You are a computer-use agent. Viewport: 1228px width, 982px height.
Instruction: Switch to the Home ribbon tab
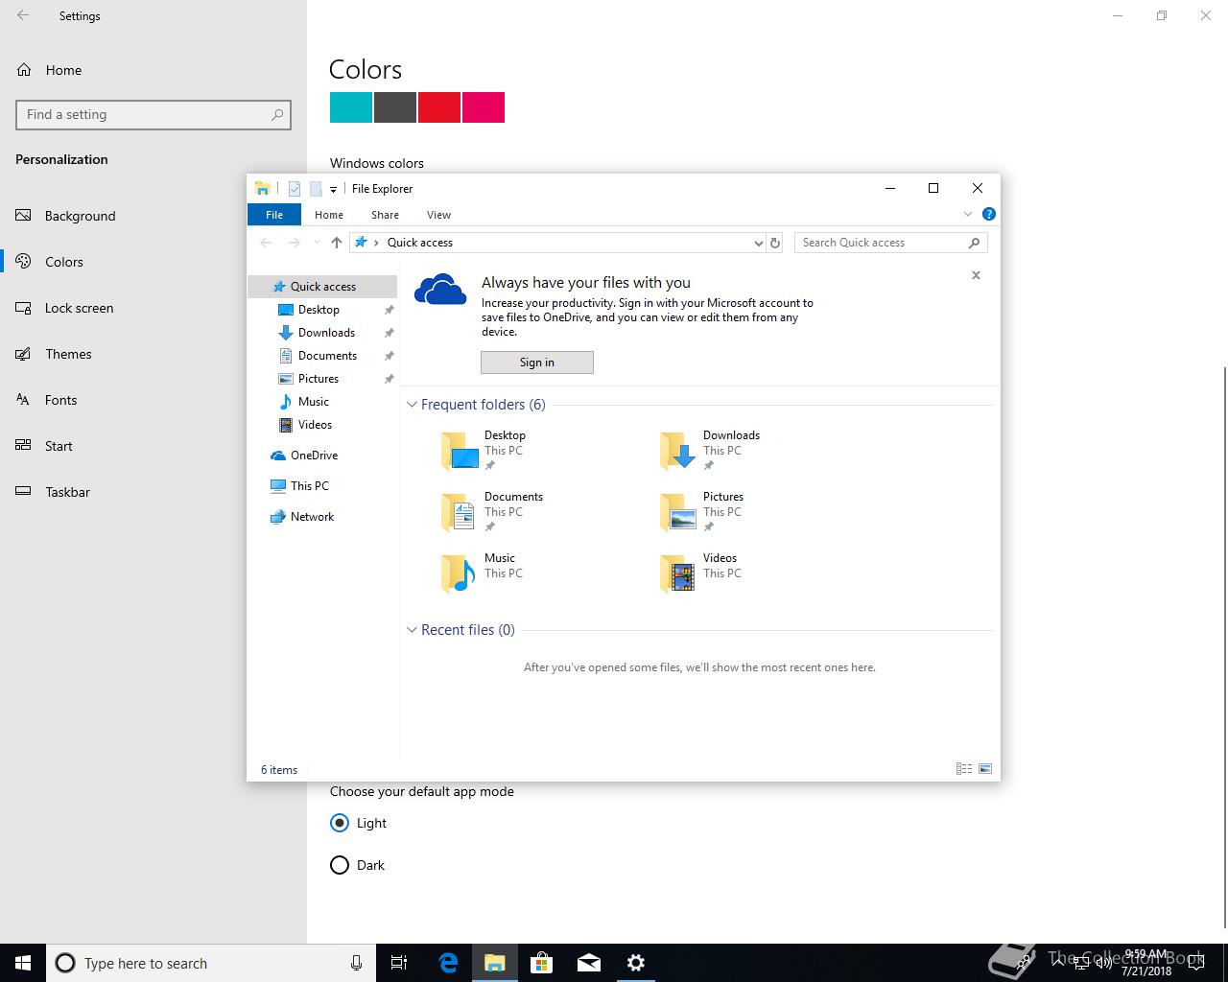tap(329, 215)
